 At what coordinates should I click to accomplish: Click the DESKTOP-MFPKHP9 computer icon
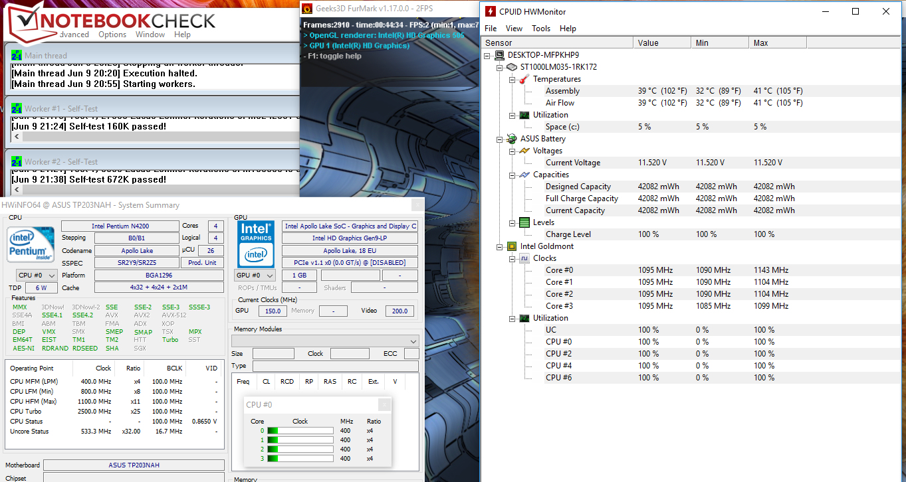pos(501,55)
